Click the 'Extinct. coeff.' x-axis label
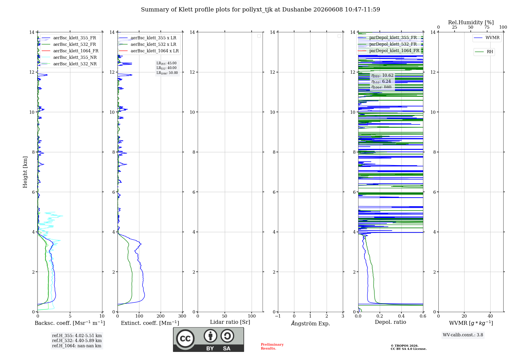Screen dimensions: 521x354 pyautogui.click(x=150, y=323)
